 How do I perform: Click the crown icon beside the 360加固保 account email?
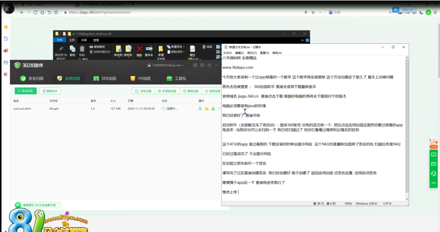[149, 65]
